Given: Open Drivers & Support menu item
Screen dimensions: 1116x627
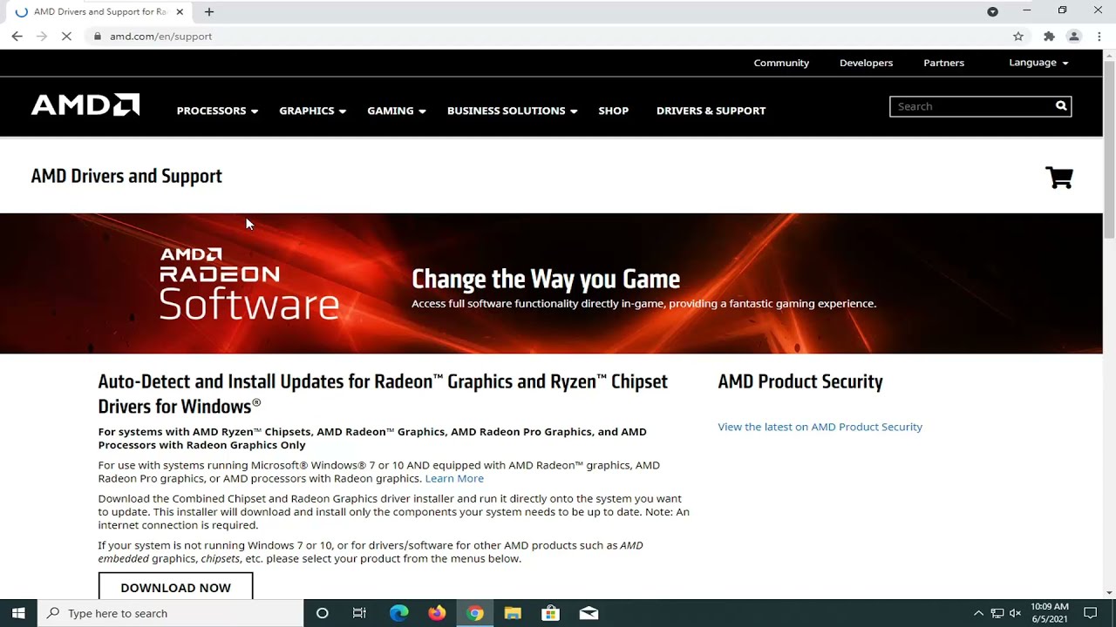Looking at the screenshot, I should coord(711,111).
